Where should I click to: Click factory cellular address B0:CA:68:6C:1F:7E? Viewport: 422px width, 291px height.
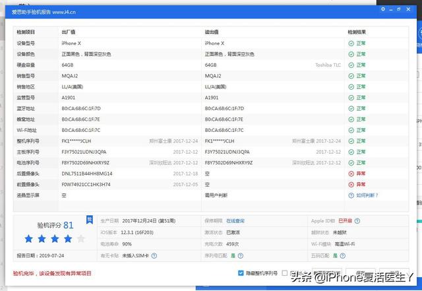click(x=80, y=119)
